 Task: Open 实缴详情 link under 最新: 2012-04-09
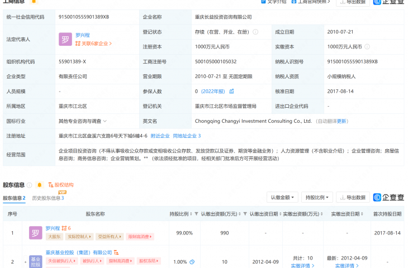point(347,266)
